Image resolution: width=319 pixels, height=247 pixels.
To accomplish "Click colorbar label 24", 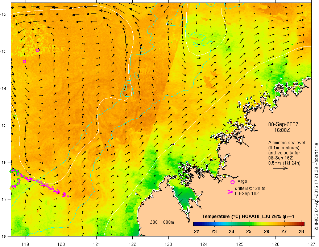I will pyautogui.click(x=232, y=231).
